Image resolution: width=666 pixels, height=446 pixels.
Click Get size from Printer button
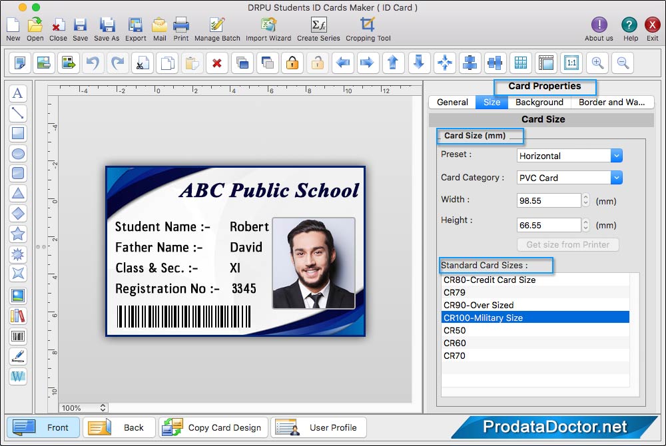pos(568,245)
